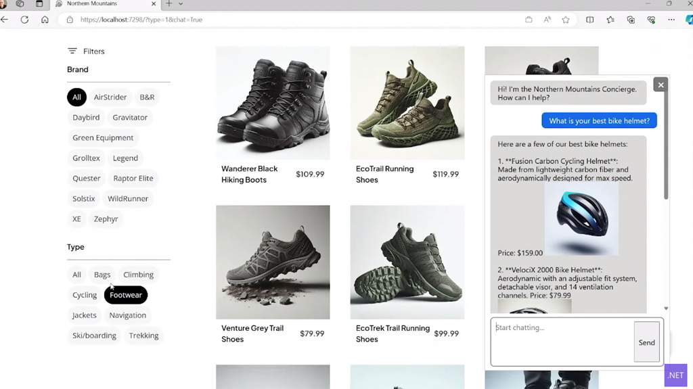Filter by Grolltex brand
The width and height of the screenshot is (693, 389).
click(86, 158)
